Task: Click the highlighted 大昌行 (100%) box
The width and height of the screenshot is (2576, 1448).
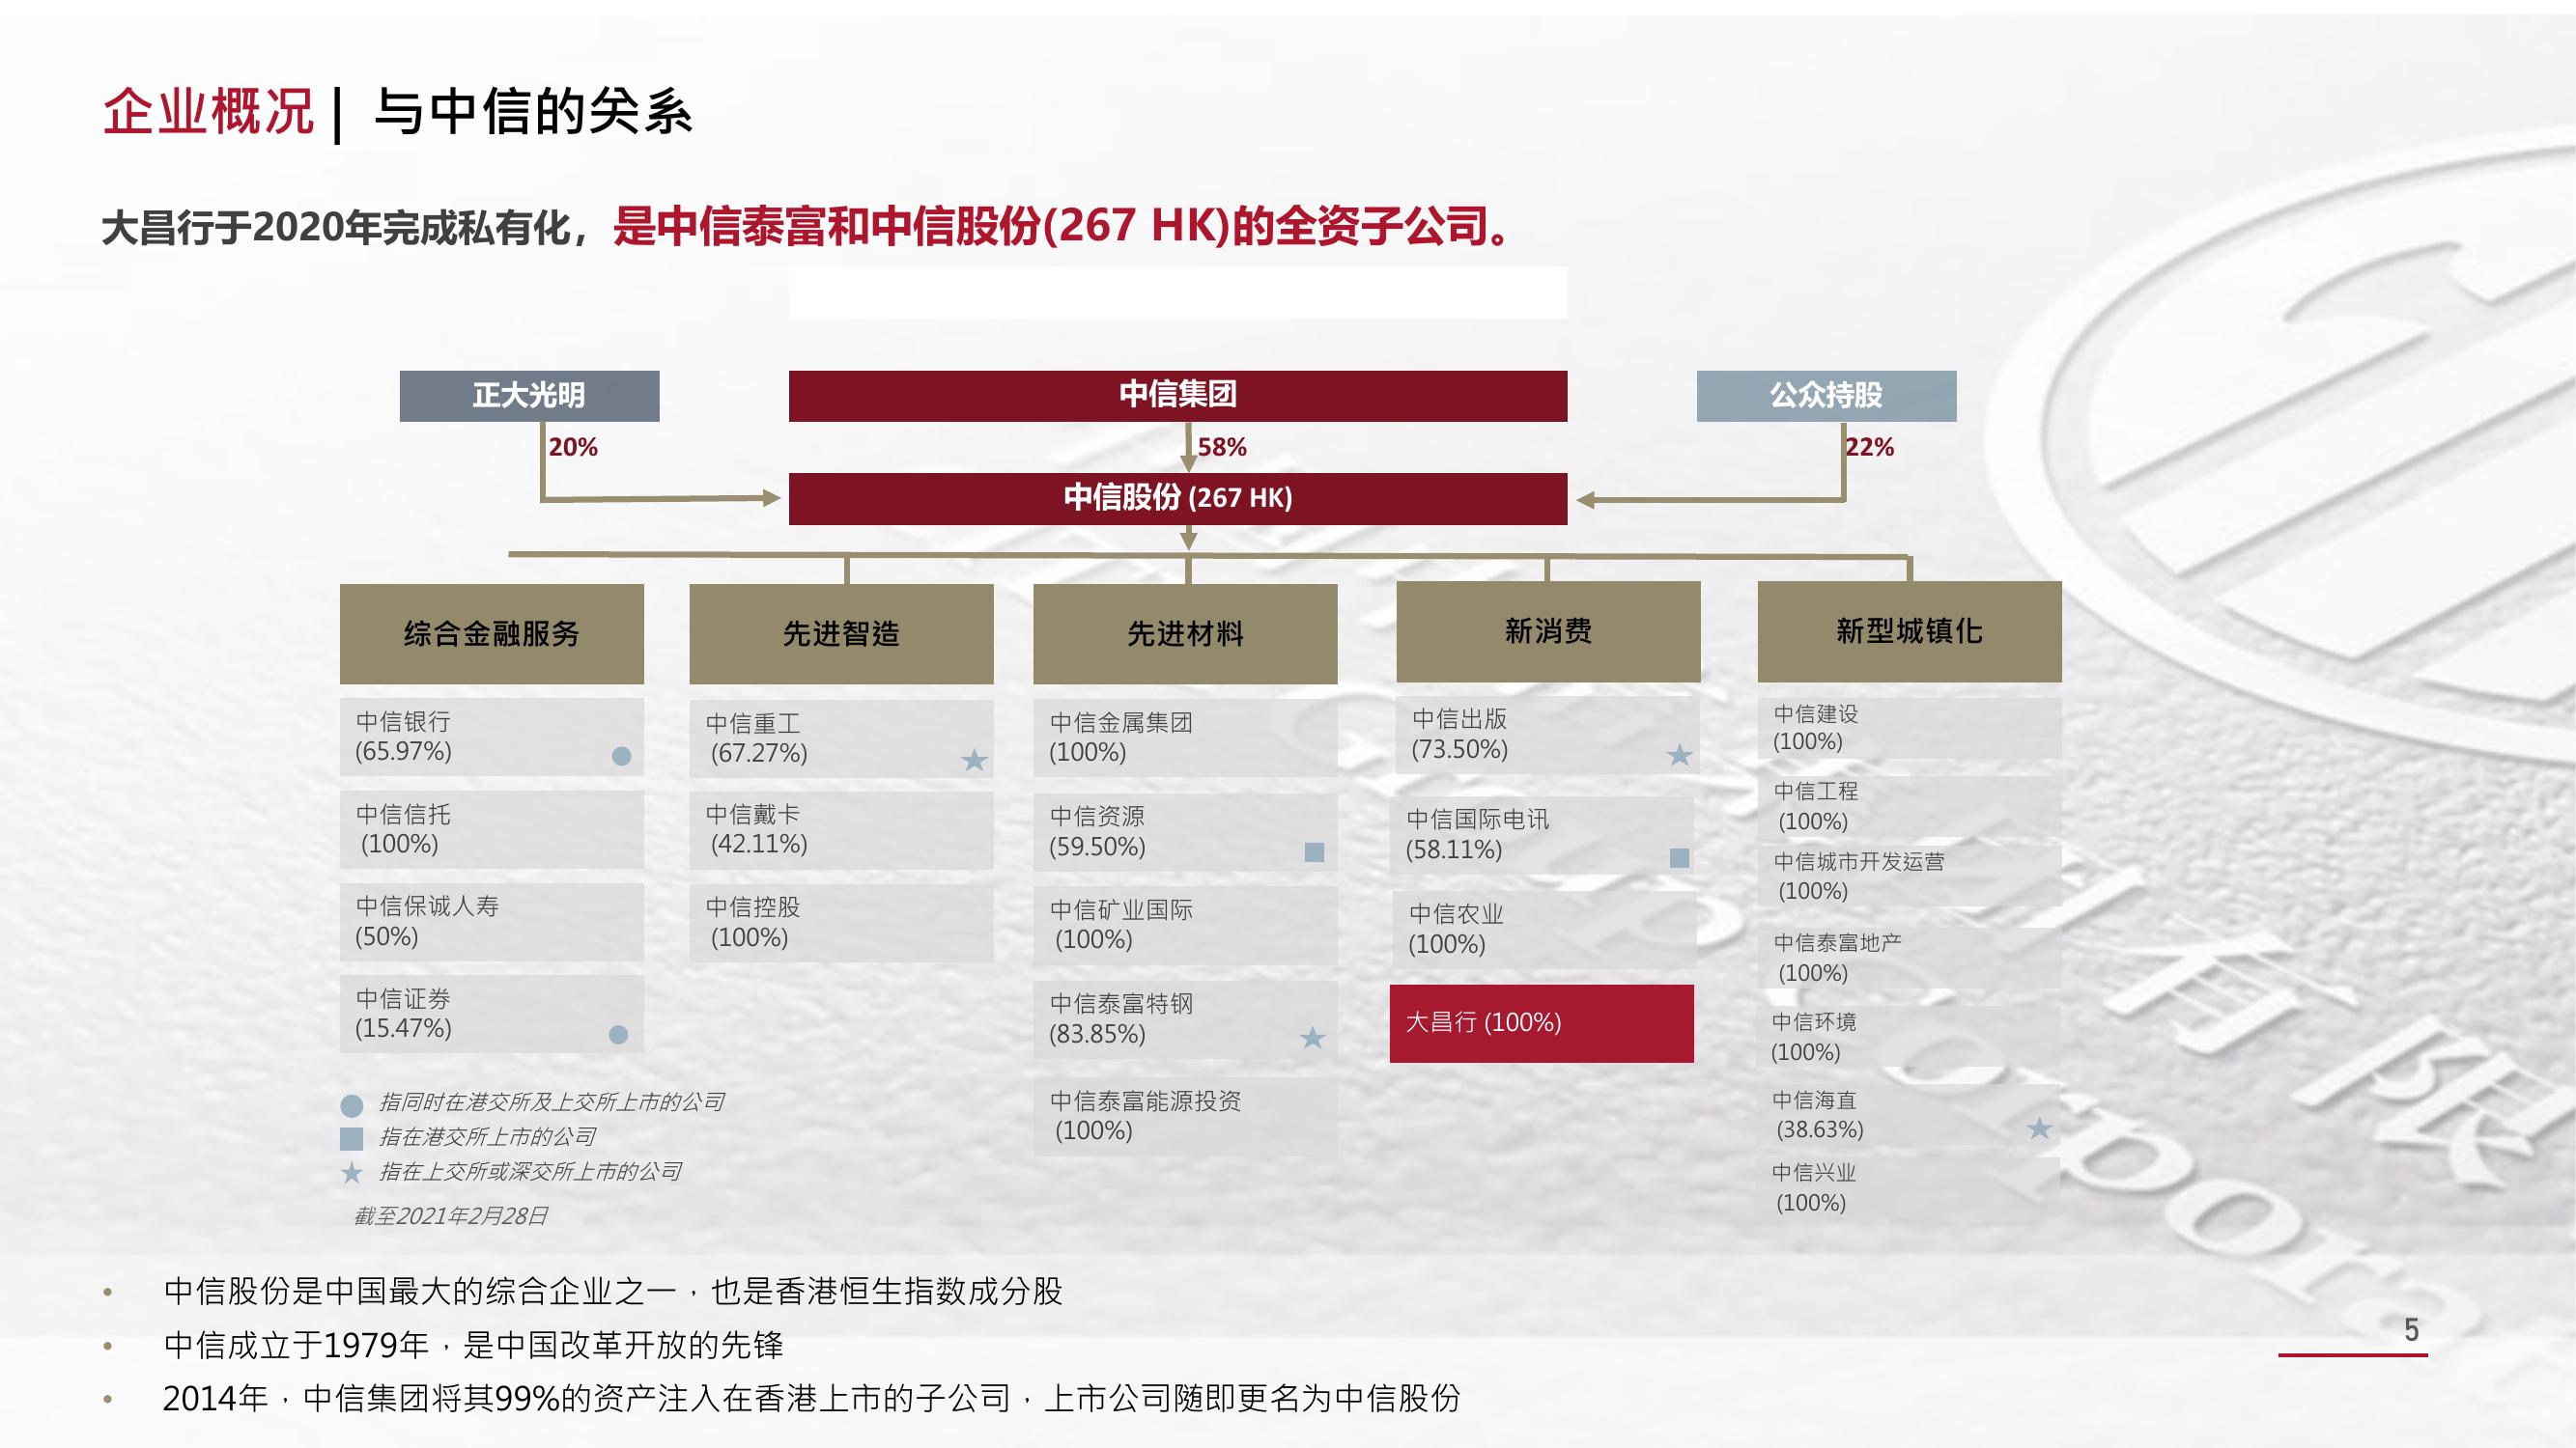Action: click(x=1541, y=1023)
